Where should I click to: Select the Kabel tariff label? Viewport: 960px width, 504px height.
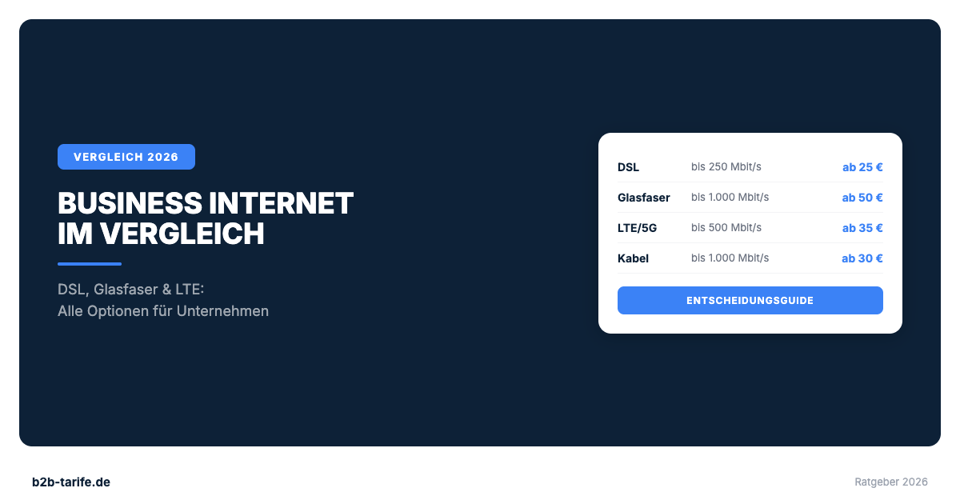tap(634, 258)
